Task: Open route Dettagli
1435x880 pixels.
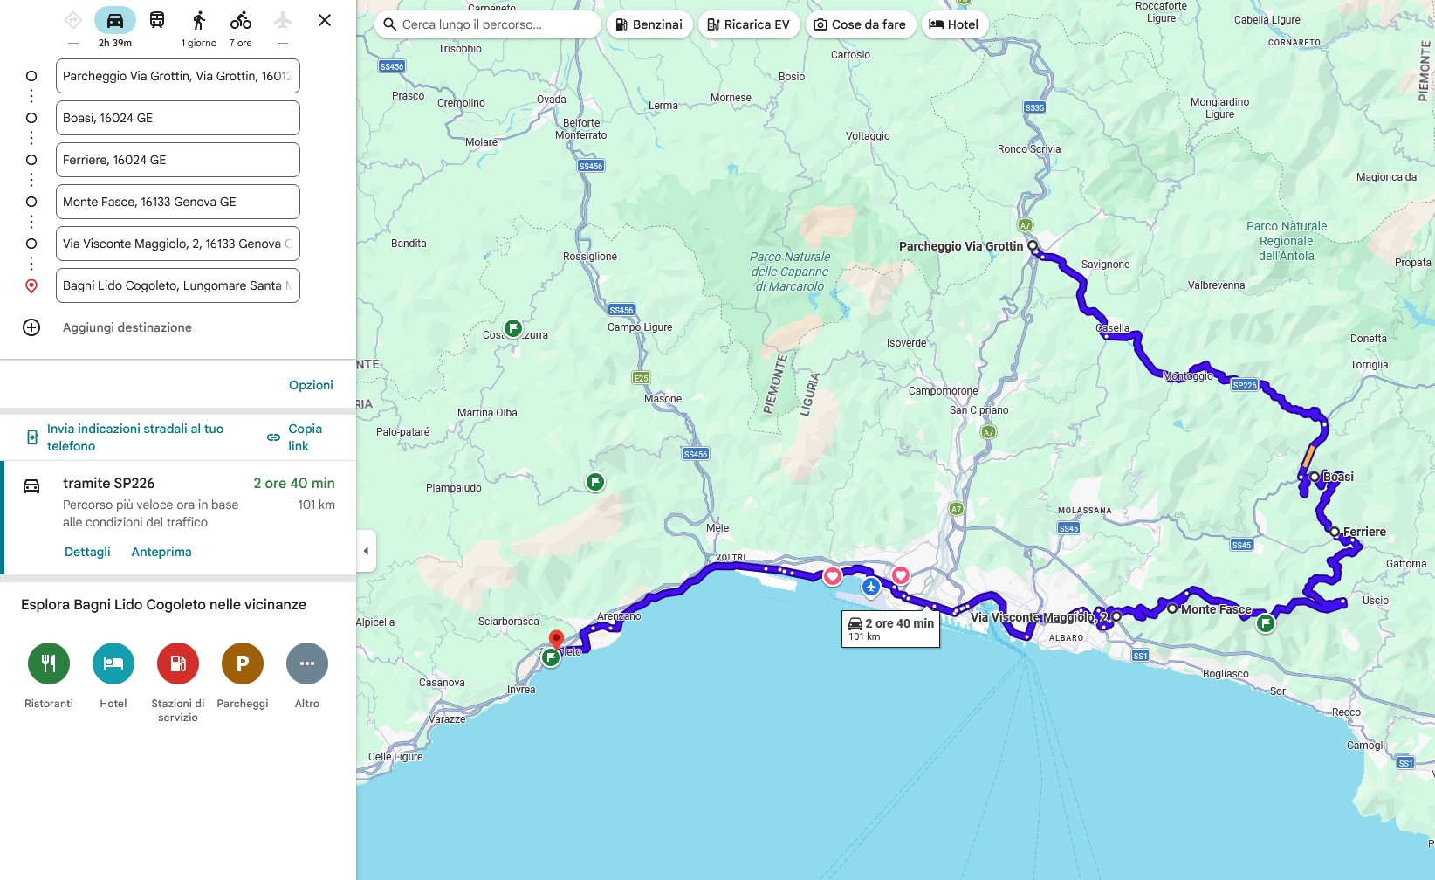Action: [87, 552]
